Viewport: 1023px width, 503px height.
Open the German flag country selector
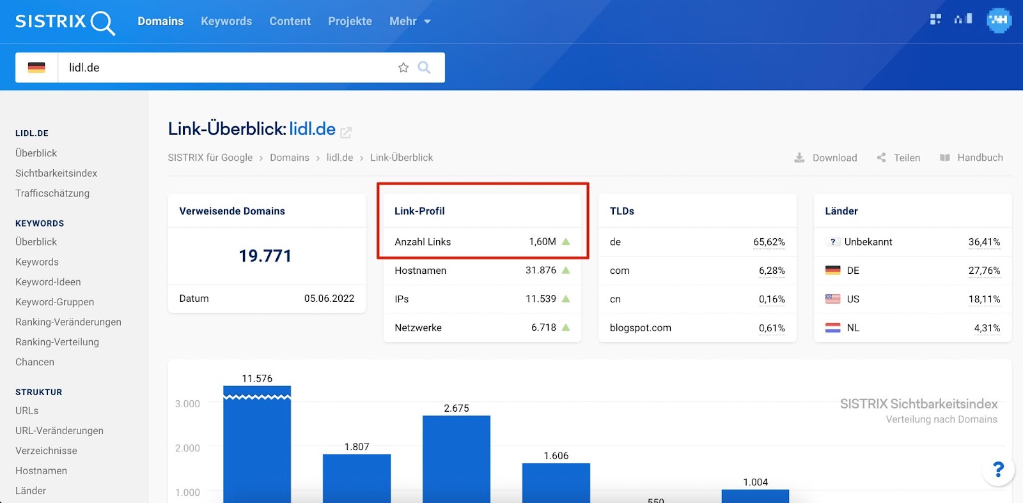(x=36, y=68)
